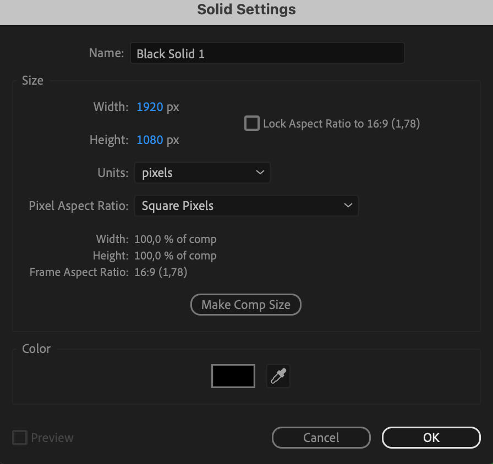Screen dimensions: 493x464
Task: Open the Units dropdown
Action: coord(202,173)
